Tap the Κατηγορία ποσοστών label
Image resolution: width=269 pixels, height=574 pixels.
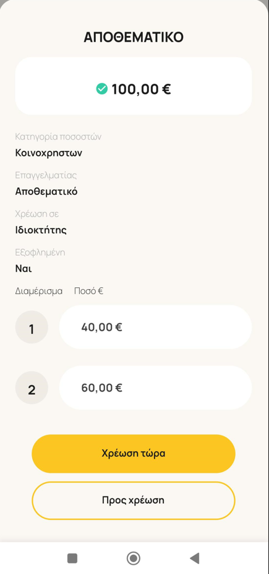58,137
